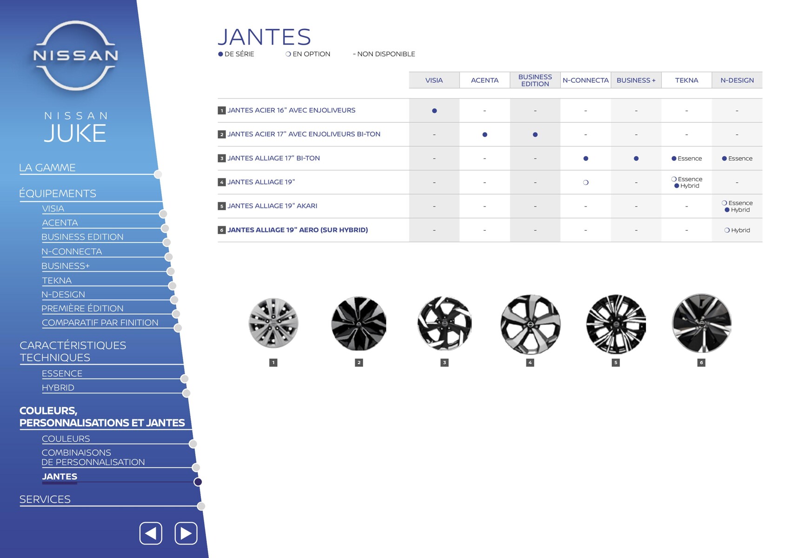The width and height of the screenshot is (789, 558).
Task: Click the option circle in N-CONNECTA 19" row
Action: 586,182
